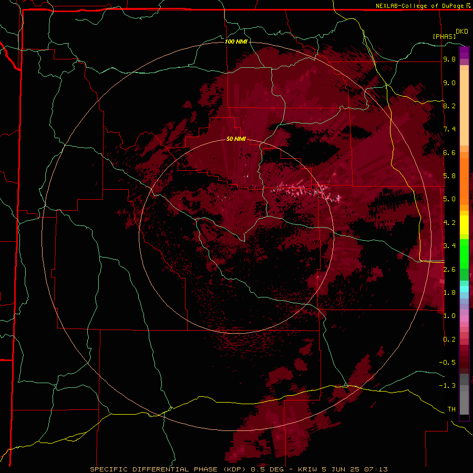Image resolution: width=473 pixels, height=473 pixels.
Task: Click the TH label on color scale
Action: pyautogui.click(x=451, y=409)
